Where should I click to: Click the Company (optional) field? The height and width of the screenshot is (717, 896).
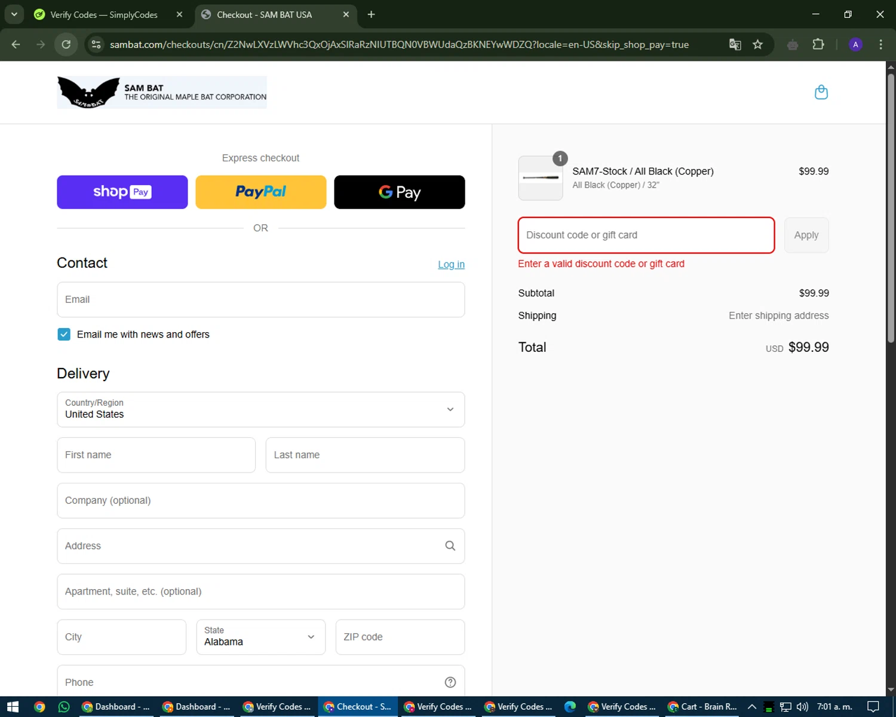(261, 500)
